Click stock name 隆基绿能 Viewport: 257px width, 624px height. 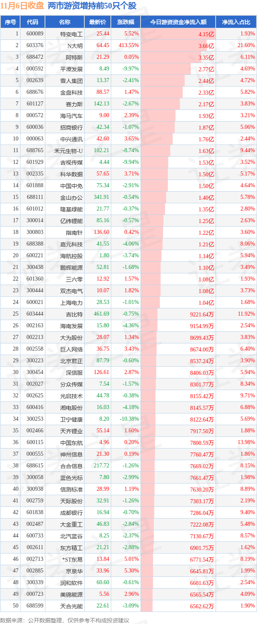coord(71,209)
